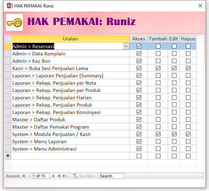Click row selector for System > Menu Laporan
Viewport: 209px width, 191px height.
tap(8, 141)
